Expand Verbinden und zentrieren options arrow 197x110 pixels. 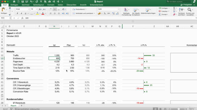tap(94, 13)
